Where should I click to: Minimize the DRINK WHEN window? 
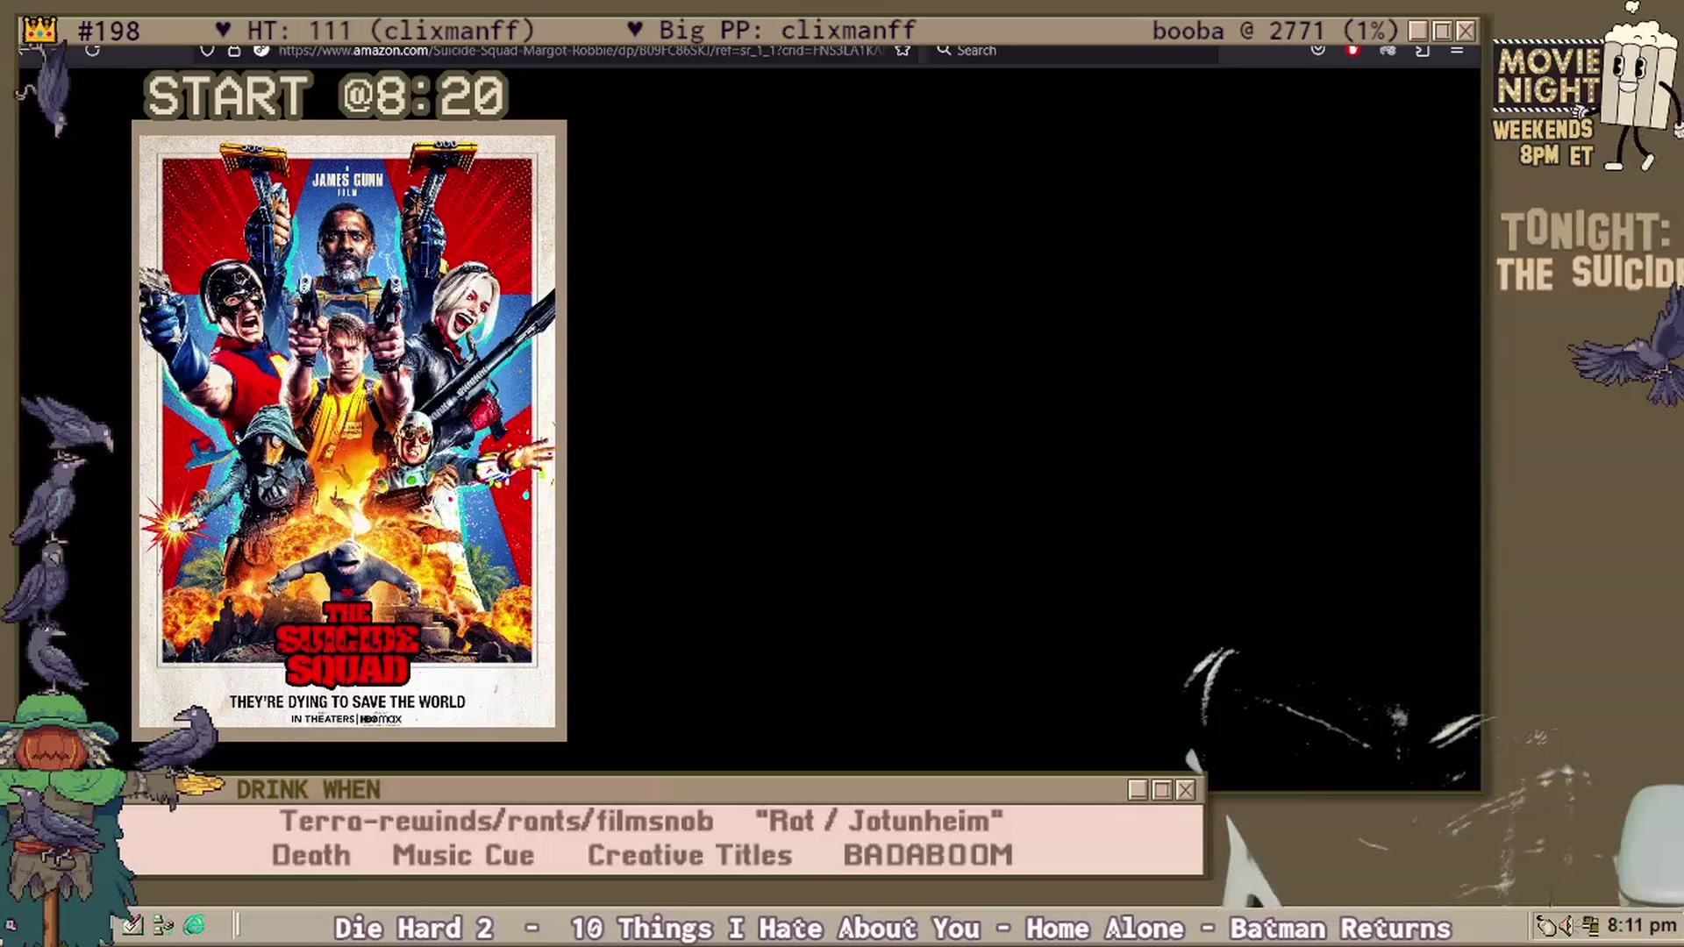click(x=1138, y=790)
